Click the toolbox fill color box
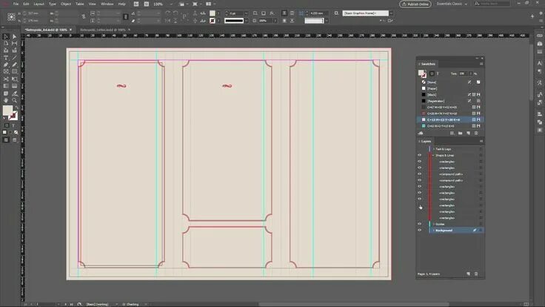Image resolution: width=545 pixels, height=307 pixels. 7,110
